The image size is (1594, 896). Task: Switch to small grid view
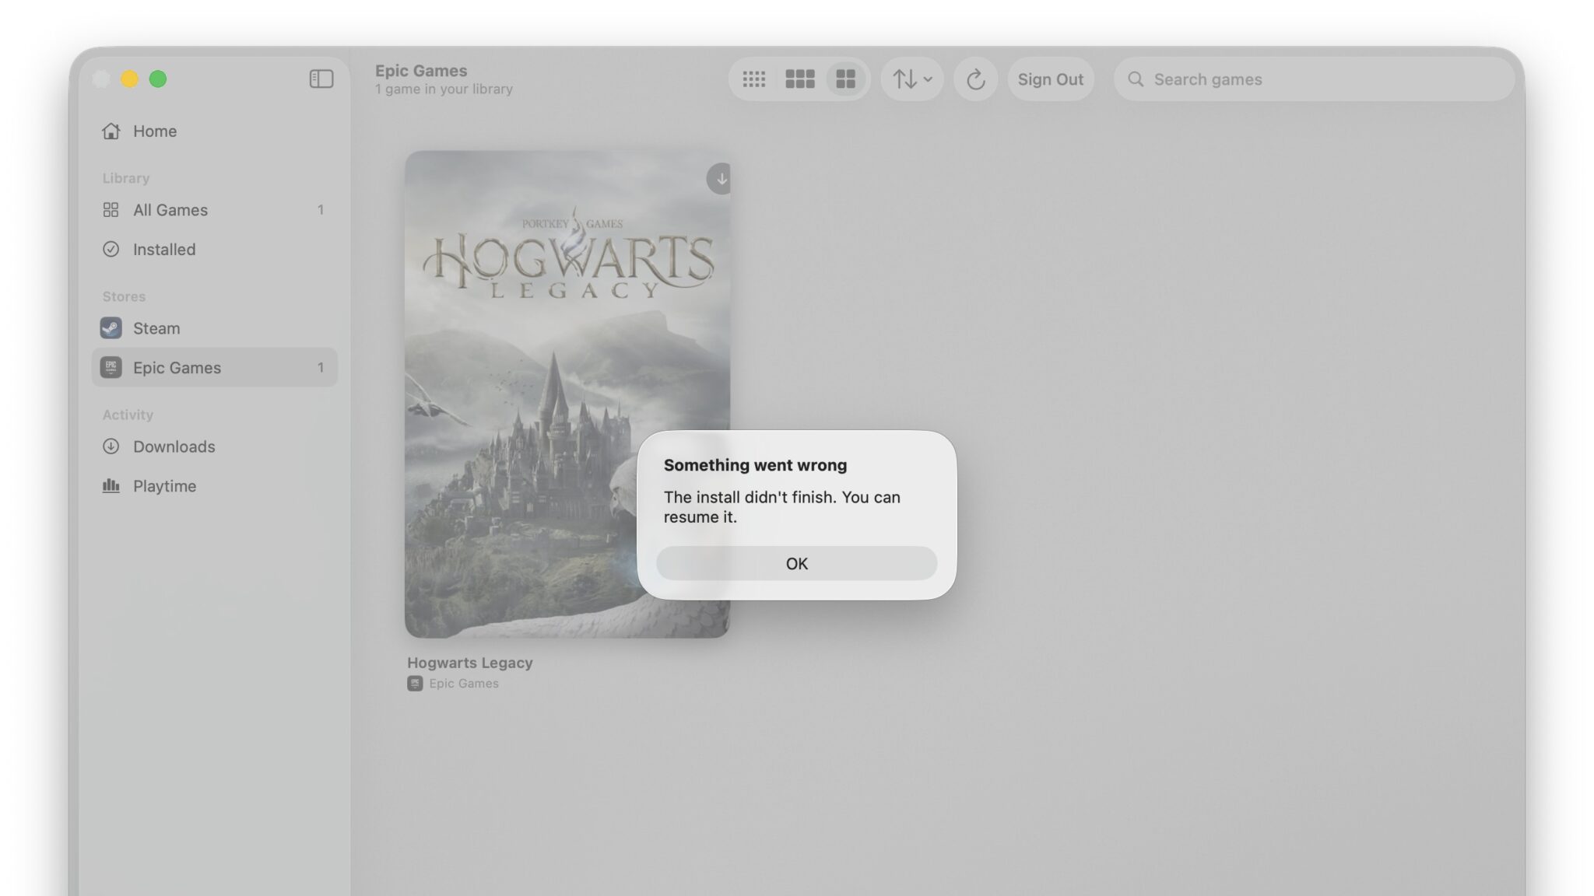click(x=753, y=79)
